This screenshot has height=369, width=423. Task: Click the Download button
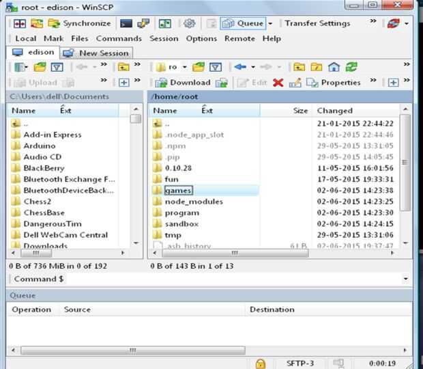(x=183, y=83)
